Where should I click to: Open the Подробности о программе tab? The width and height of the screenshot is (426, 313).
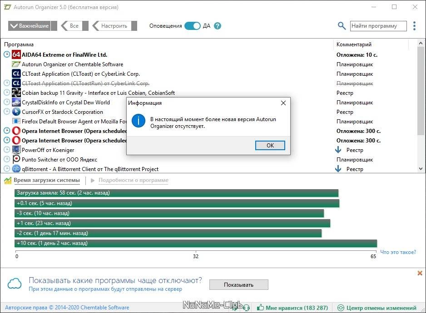[134, 180]
